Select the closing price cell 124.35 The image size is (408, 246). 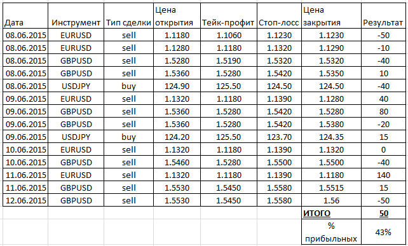331,137
